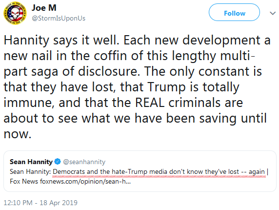Click the word REAL in the tweet
The image size is (279, 210).
pos(150,103)
